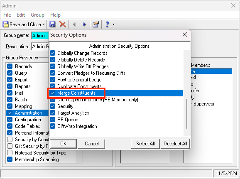The image size is (240, 179).
Task: Select Administration in Group Privileges
Action: click(x=27, y=113)
